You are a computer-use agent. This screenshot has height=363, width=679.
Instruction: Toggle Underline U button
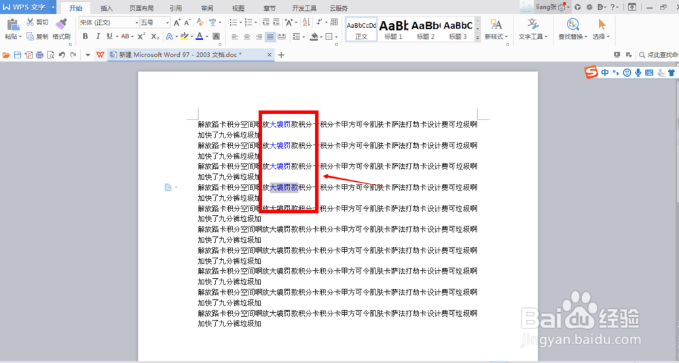point(109,37)
